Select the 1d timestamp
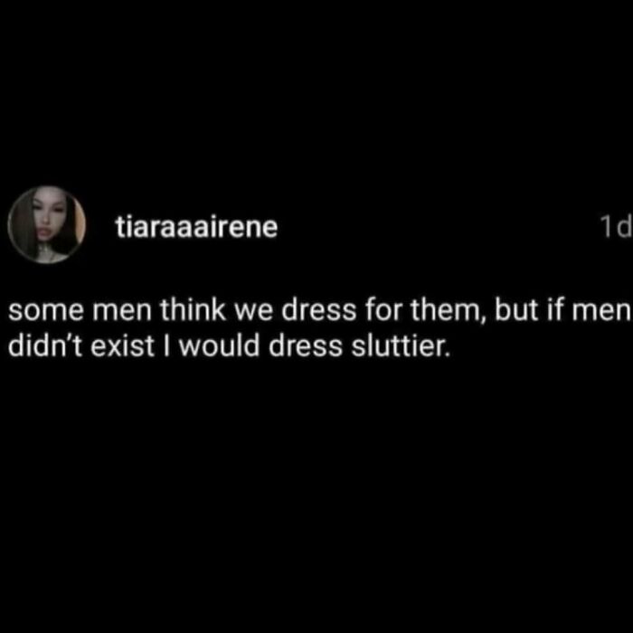The width and height of the screenshot is (633, 633). point(616,226)
